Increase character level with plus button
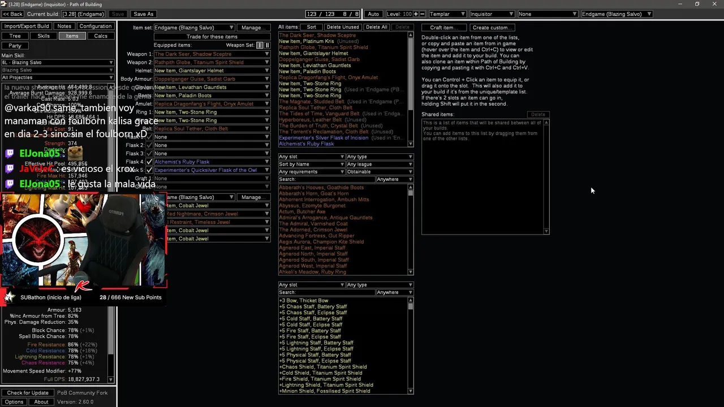Image resolution: width=724 pixels, height=407 pixels. click(416, 14)
